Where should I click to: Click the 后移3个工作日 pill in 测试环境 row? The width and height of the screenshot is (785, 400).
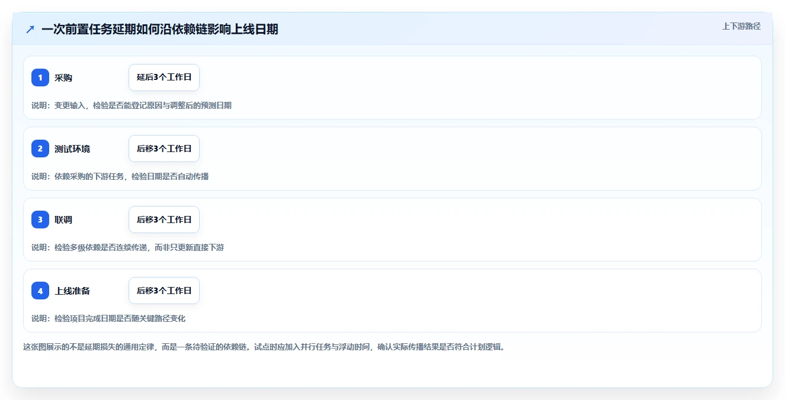point(164,149)
